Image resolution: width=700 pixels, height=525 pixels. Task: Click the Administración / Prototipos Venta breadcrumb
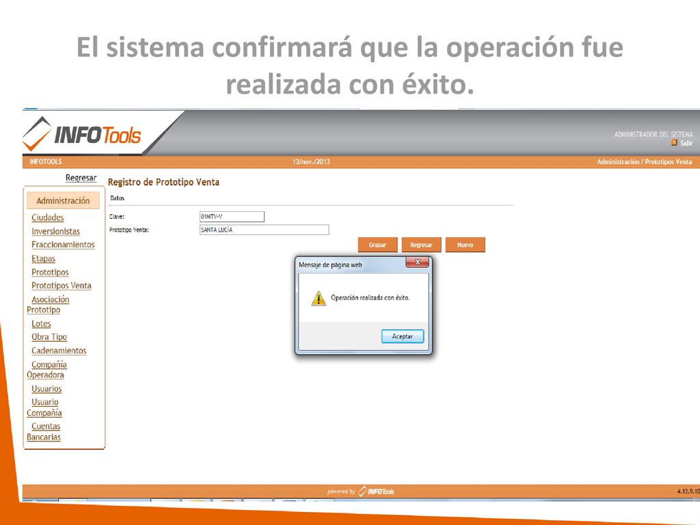[644, 161]
